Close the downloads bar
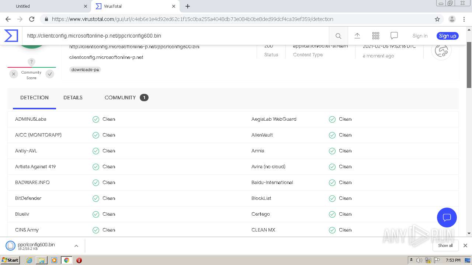 pyautogui.click(x=465, y=245)
